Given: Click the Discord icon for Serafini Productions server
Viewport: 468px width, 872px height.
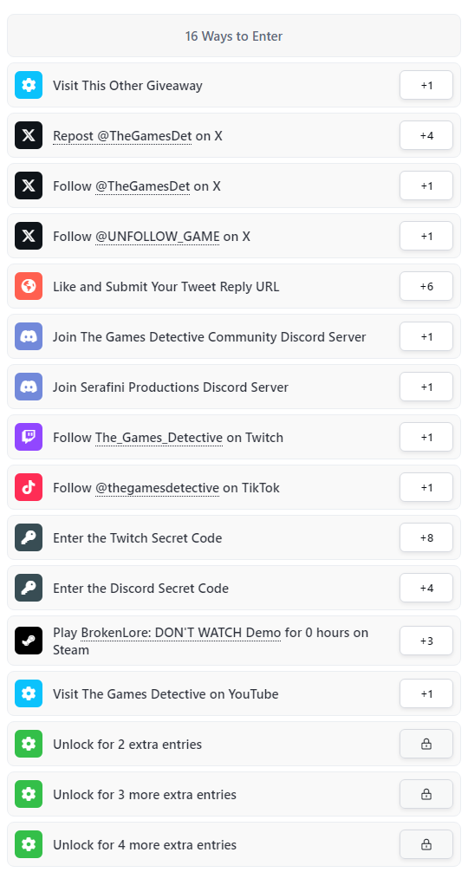Looking at the screenshot, I should 29,387.
